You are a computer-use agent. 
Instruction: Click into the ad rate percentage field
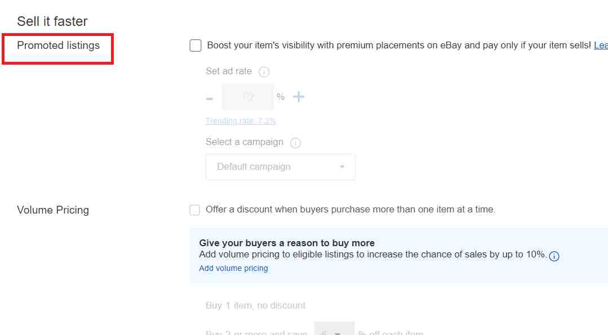[x=248, y=97]
